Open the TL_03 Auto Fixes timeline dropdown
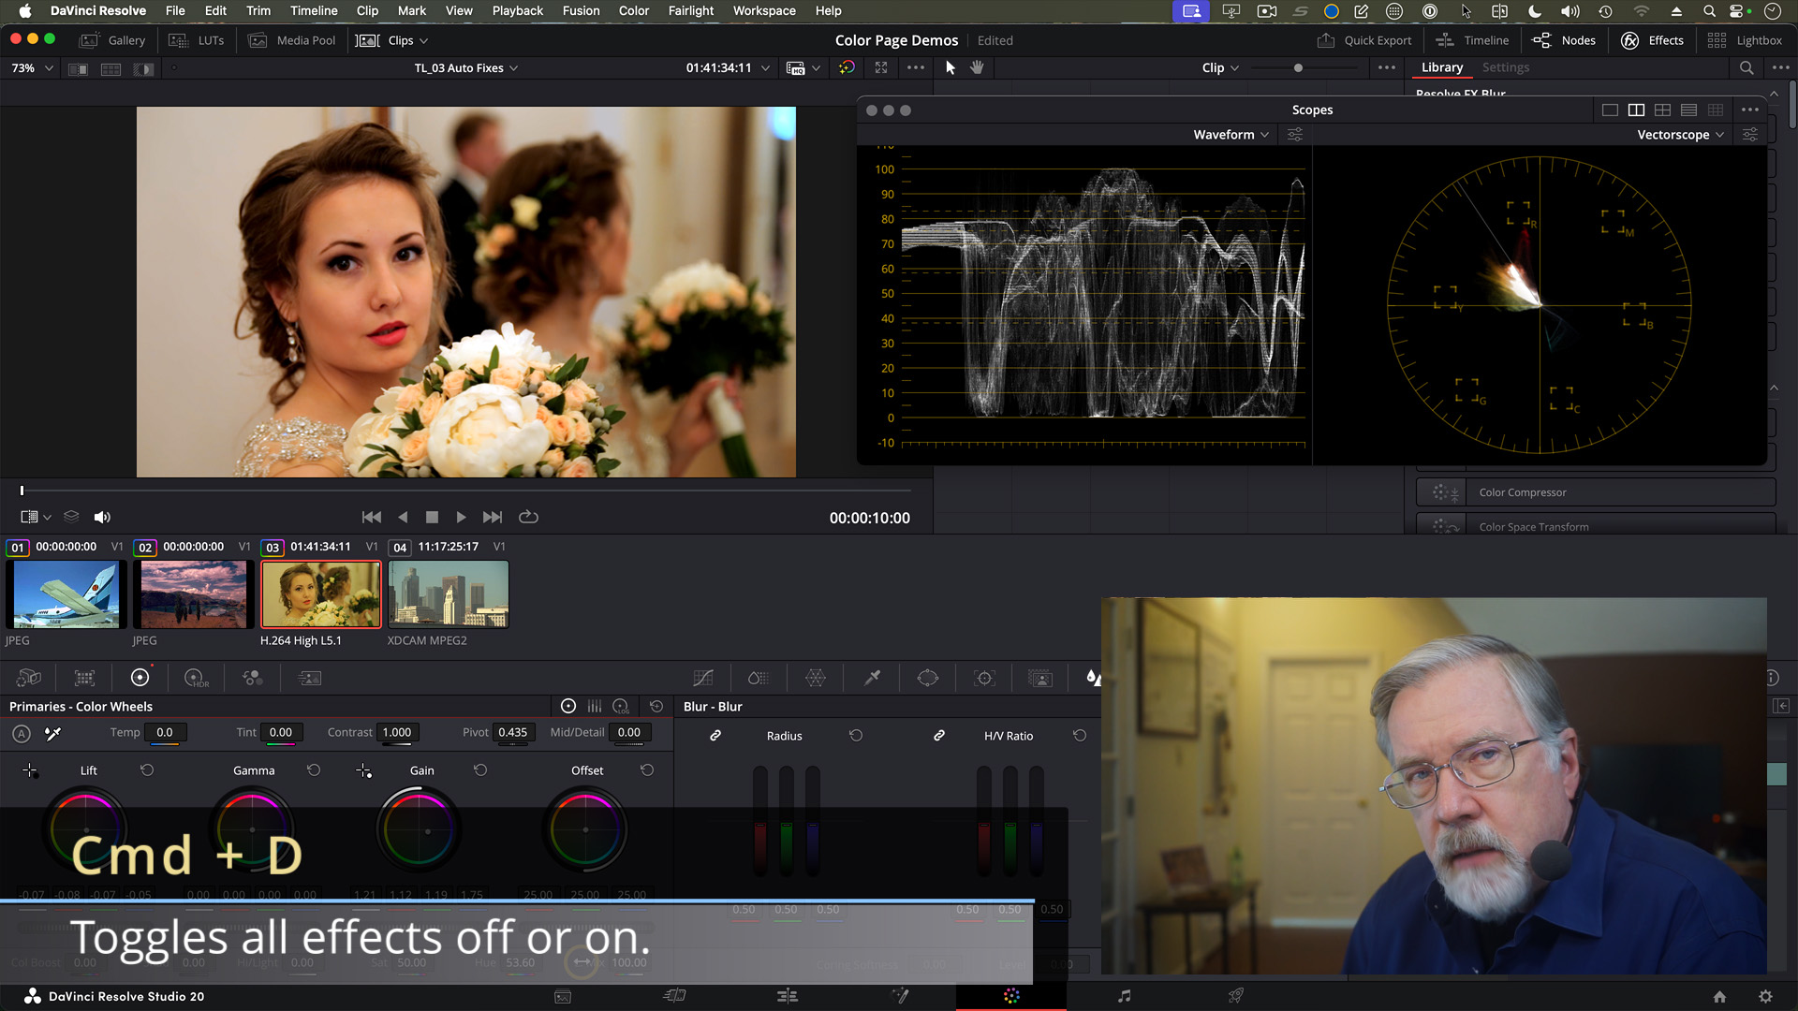 [x=465, y=68]
